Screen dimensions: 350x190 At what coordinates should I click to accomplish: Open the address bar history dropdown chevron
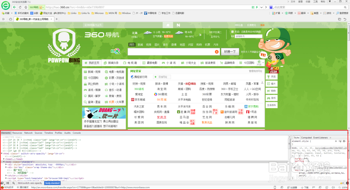click(261, 7)
